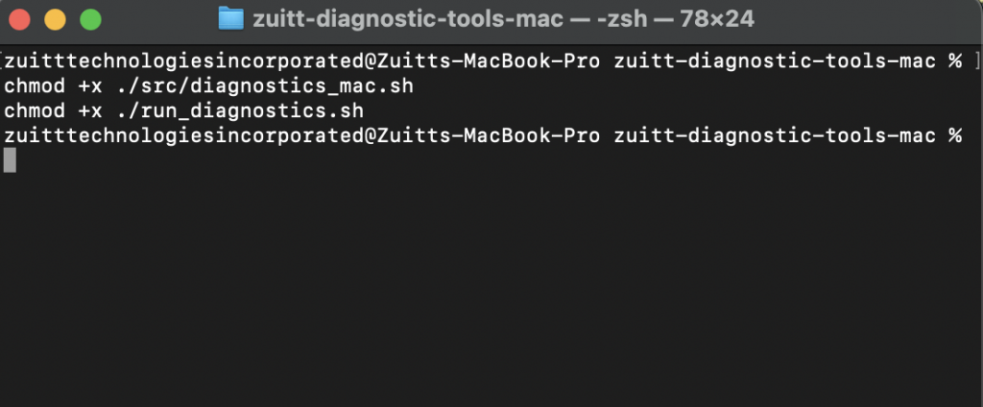Click the "%" symbol on the last prompt line
This screenshot has width=983, height=407.
[954, 135]
